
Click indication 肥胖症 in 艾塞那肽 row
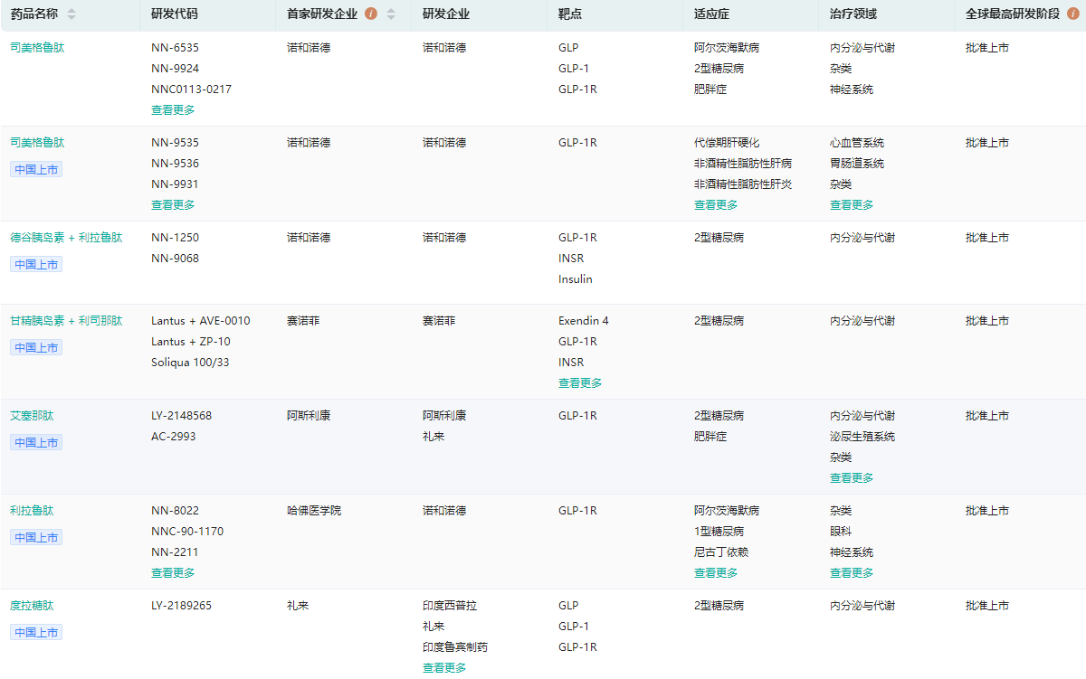click(x=710, y=437)
